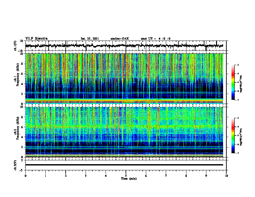Click the flat ch.3 voltage trace line
The height and width of the screenshot is (197, 255).
[124, 165]
